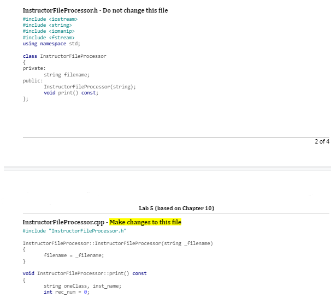The width and height of the screenshot is (331, 298).
Task: Click the 'Lab 5 (based on Chapter 10)' header
Action: (176, 208)
